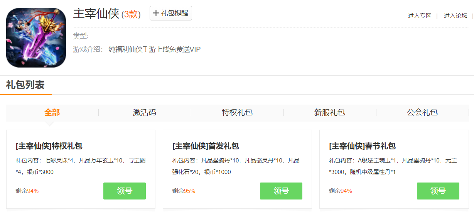
Task: Click the 游戏介绍 description text
Action: click(x=154, y=49)
